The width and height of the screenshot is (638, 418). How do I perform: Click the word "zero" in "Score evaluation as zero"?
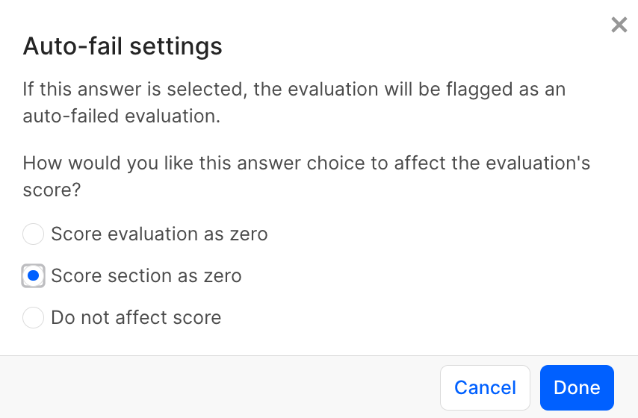tap(248, 234)
